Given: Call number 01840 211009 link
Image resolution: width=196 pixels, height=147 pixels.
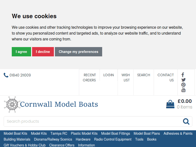Looking at the screenshot, I should (x=20, y=75).
